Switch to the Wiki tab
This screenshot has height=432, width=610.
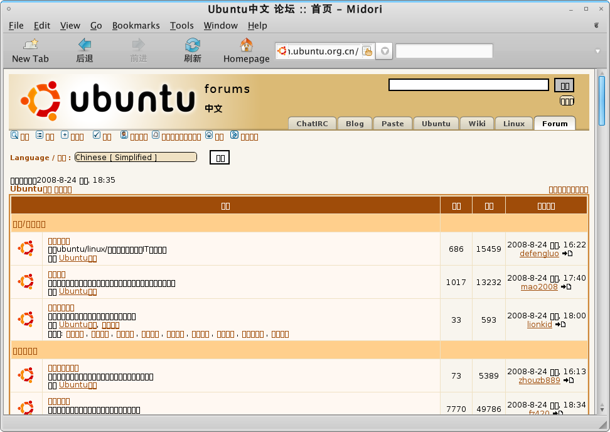[x=477, y=123]
